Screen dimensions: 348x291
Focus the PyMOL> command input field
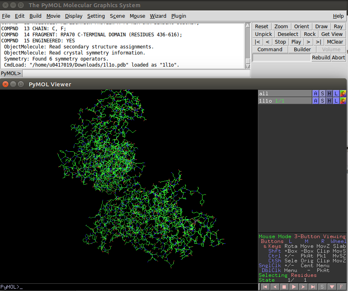coord(136,73)
